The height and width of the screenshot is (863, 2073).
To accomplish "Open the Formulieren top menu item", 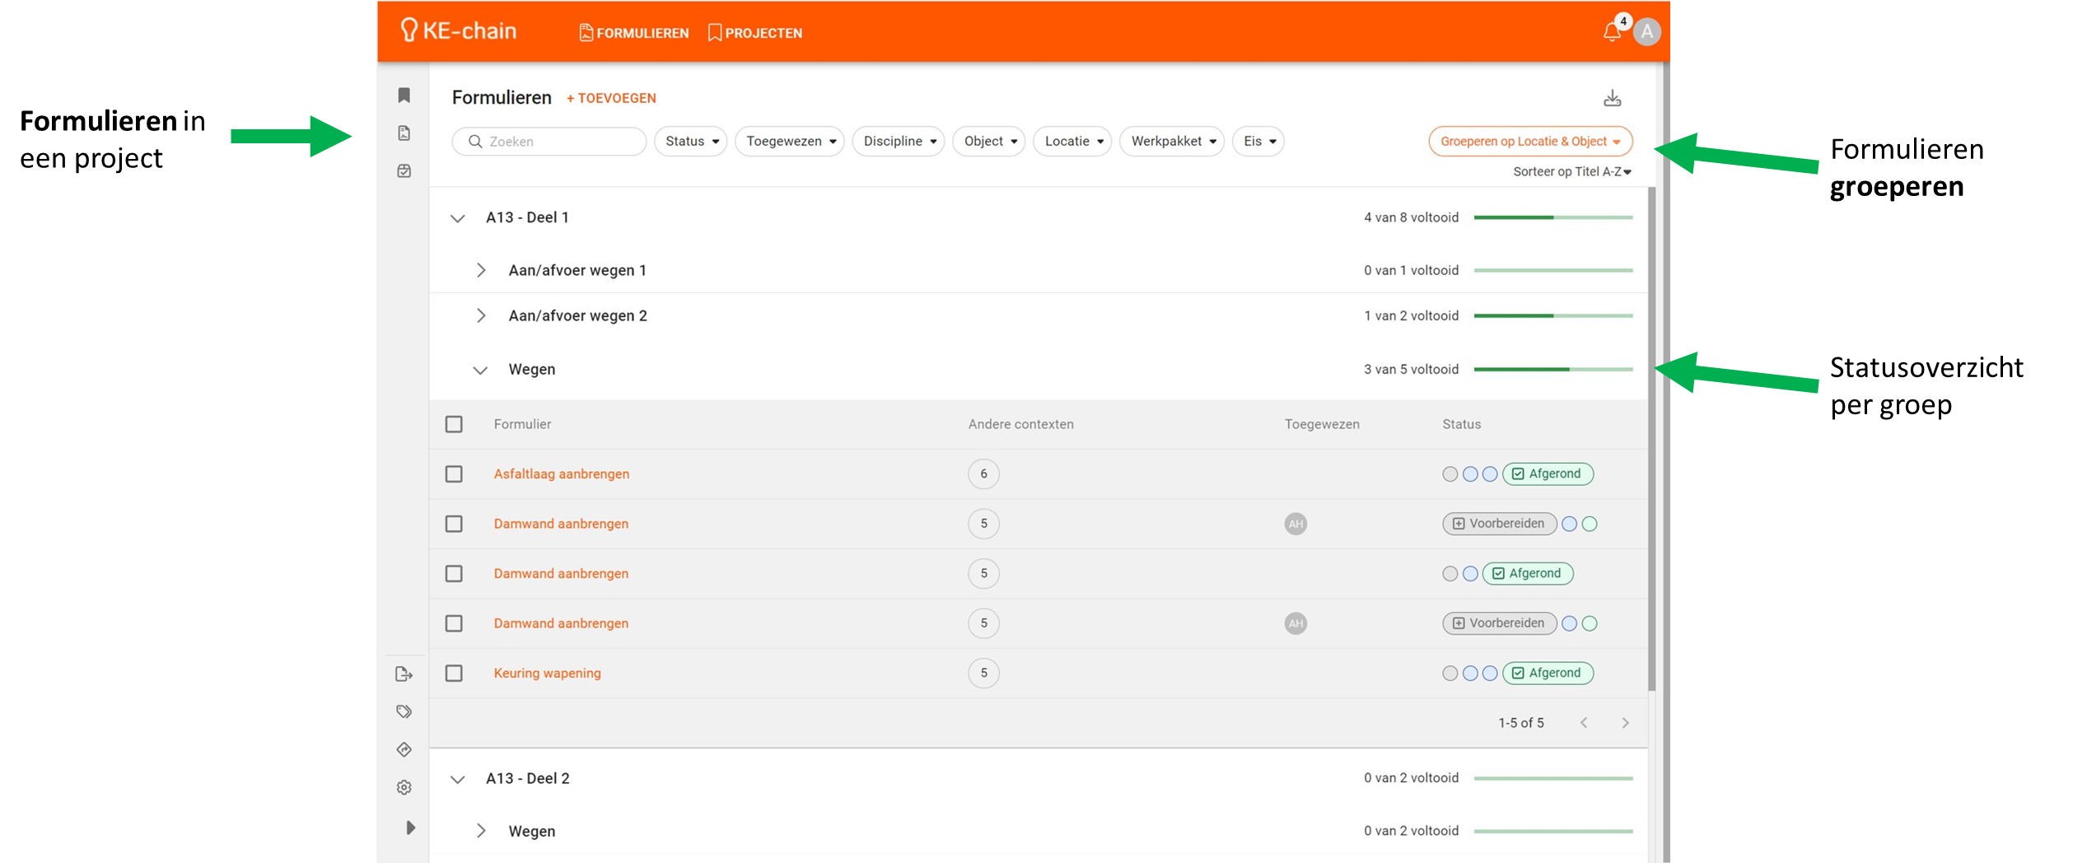I will (x=633, y=33).
